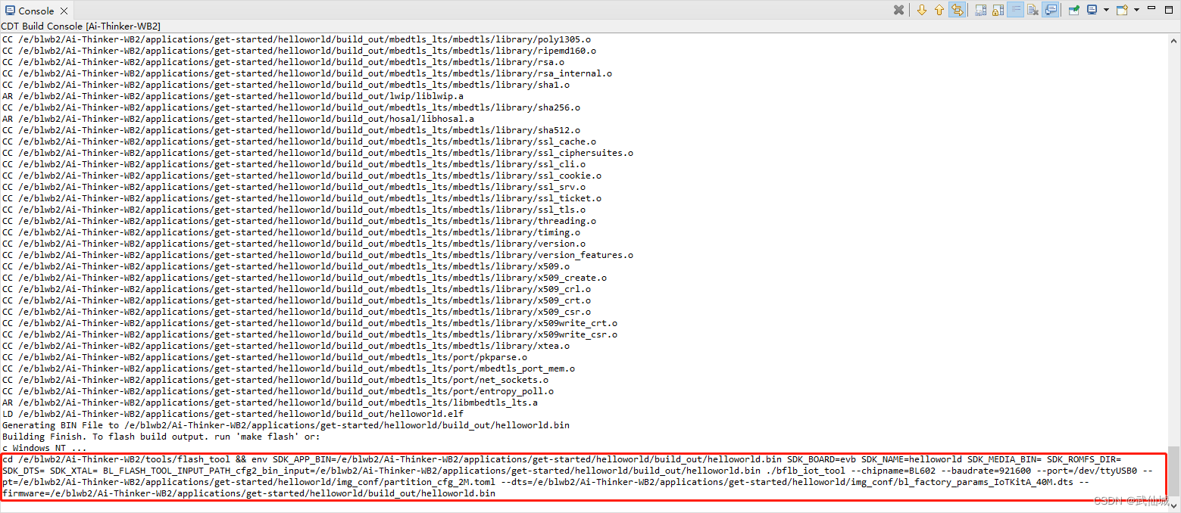Click the line ending in ssl_ciphersuites.o

[317, 153]
